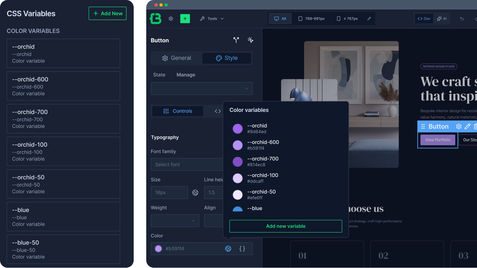Image resolution: width=477 pixels, height=268 pixels.
Task: Switch to the General tab
Action: pyautogui.click(x=177, y=58)
